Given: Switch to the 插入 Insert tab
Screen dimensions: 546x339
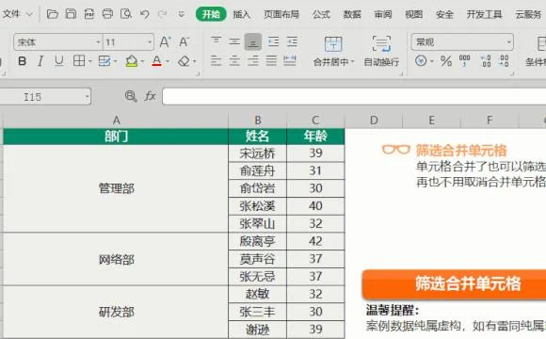Looking at the screenshot, I should click(x=241, y=14).
